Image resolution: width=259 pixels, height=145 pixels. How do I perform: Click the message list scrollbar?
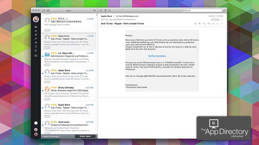pyautogui.click(x=97, y=15)
